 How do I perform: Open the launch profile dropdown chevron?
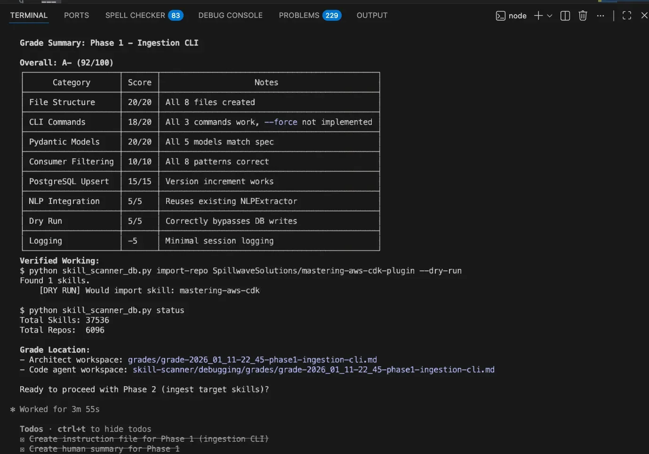tap(550, 16)
